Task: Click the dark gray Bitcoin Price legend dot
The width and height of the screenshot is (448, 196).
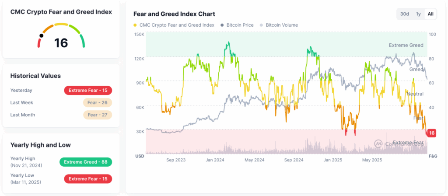Action: tap(223, 25)
